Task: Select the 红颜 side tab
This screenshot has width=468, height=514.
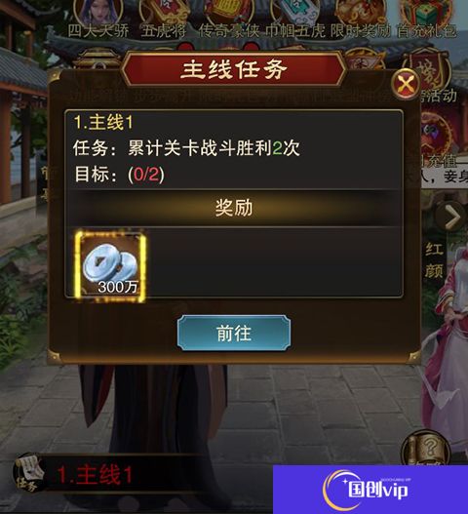Action: coord(434,260)
